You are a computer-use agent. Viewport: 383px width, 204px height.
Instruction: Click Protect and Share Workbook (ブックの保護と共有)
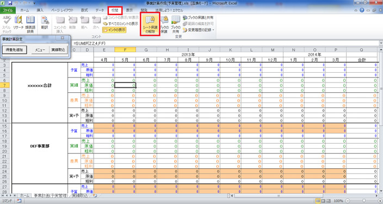198,17
